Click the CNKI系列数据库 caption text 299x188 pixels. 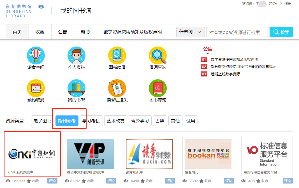pyautogui.click(x=21, y=172)
